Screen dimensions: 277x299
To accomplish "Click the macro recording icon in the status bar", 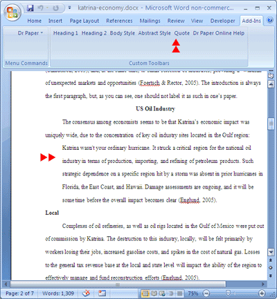I will [x=102, y=293].
